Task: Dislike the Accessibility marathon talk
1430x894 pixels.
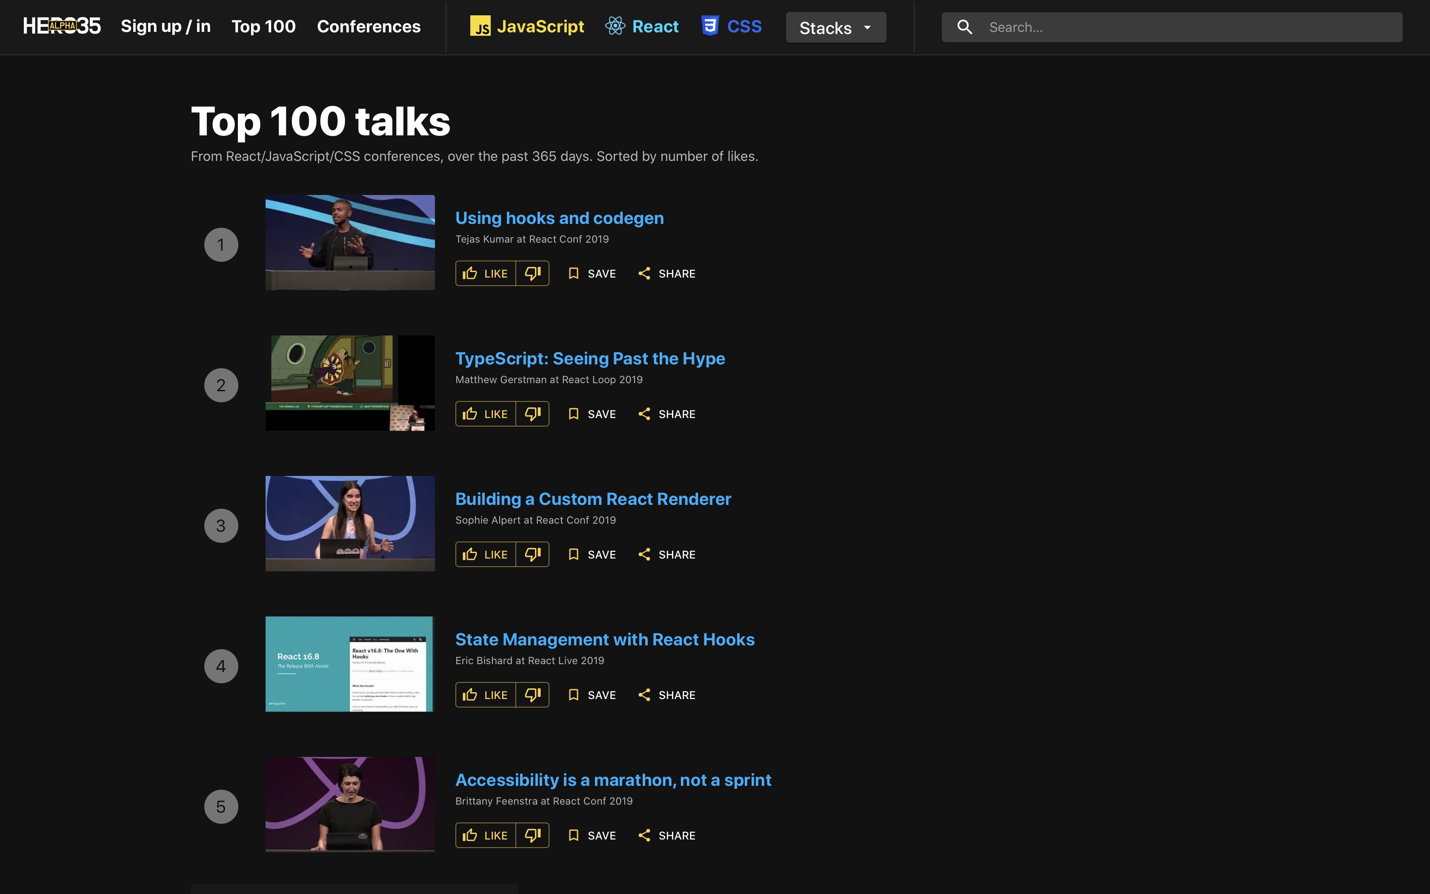Action: click(x=532, y=835)
